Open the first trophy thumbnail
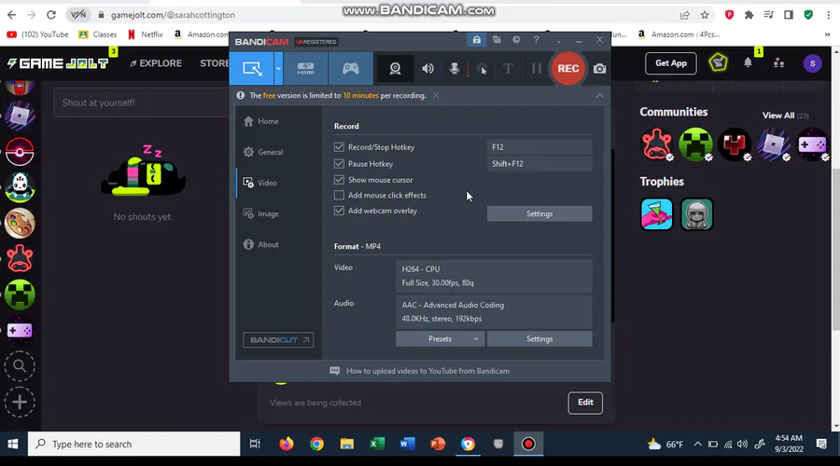840x466 pixels. [x=657, y=214]
